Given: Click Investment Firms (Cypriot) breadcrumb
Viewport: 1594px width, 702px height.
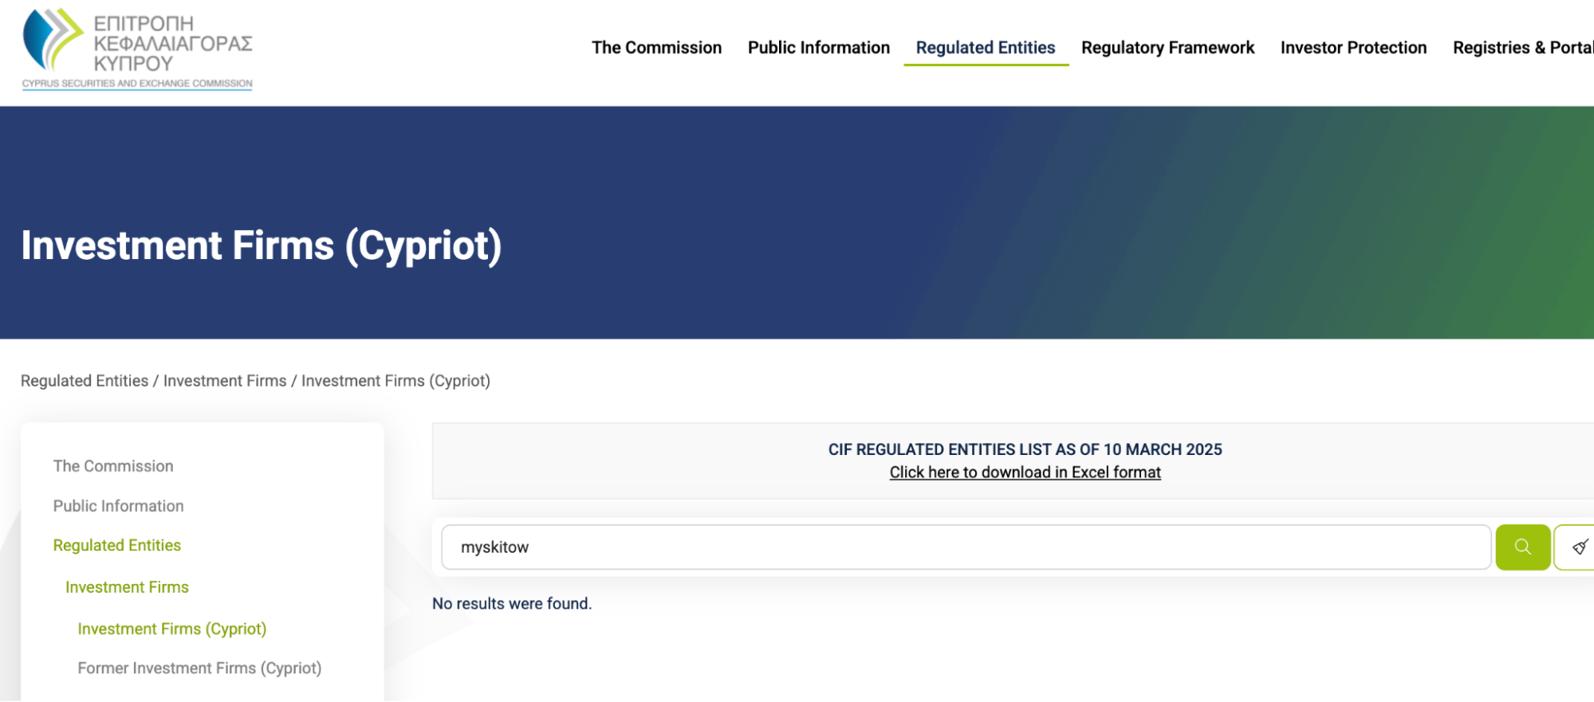Looking at the screenshot, I should (396, 381).
